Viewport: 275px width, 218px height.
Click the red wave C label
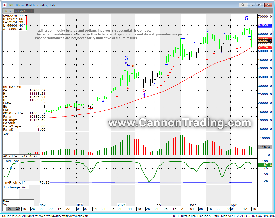coord(144,91)
